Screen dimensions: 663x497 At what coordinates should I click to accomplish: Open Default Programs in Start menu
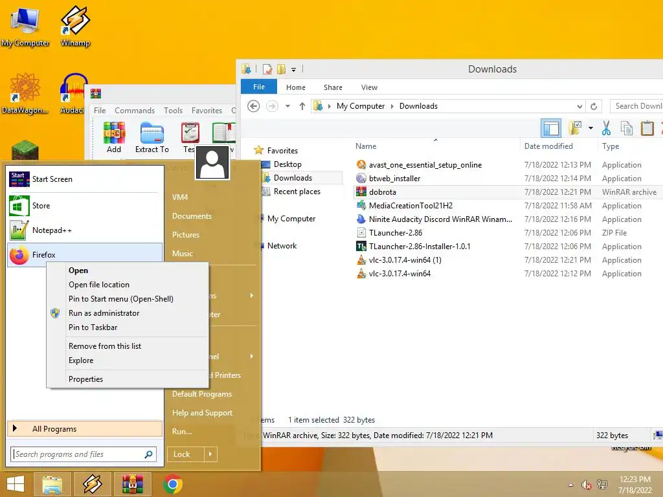[202, 394]
